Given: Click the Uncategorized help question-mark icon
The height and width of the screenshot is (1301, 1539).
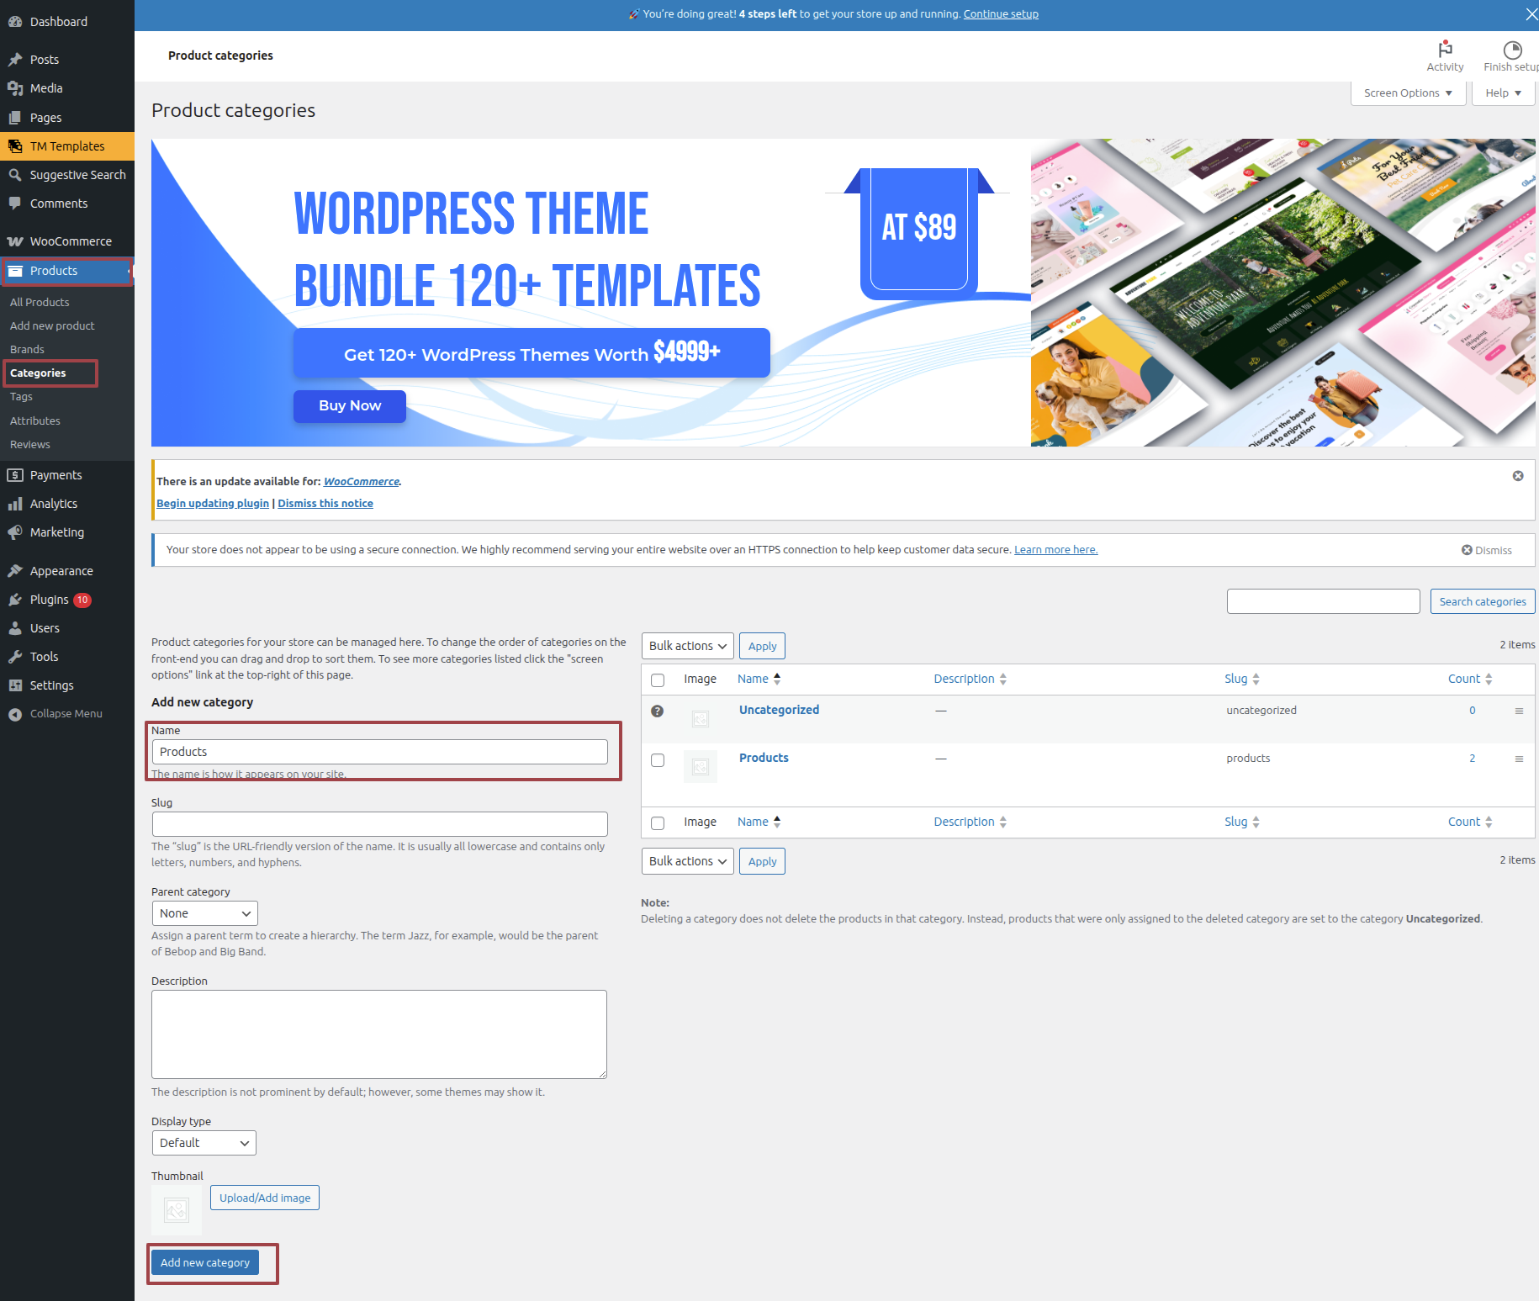Looking at the screenshot, I should [658, 711].
